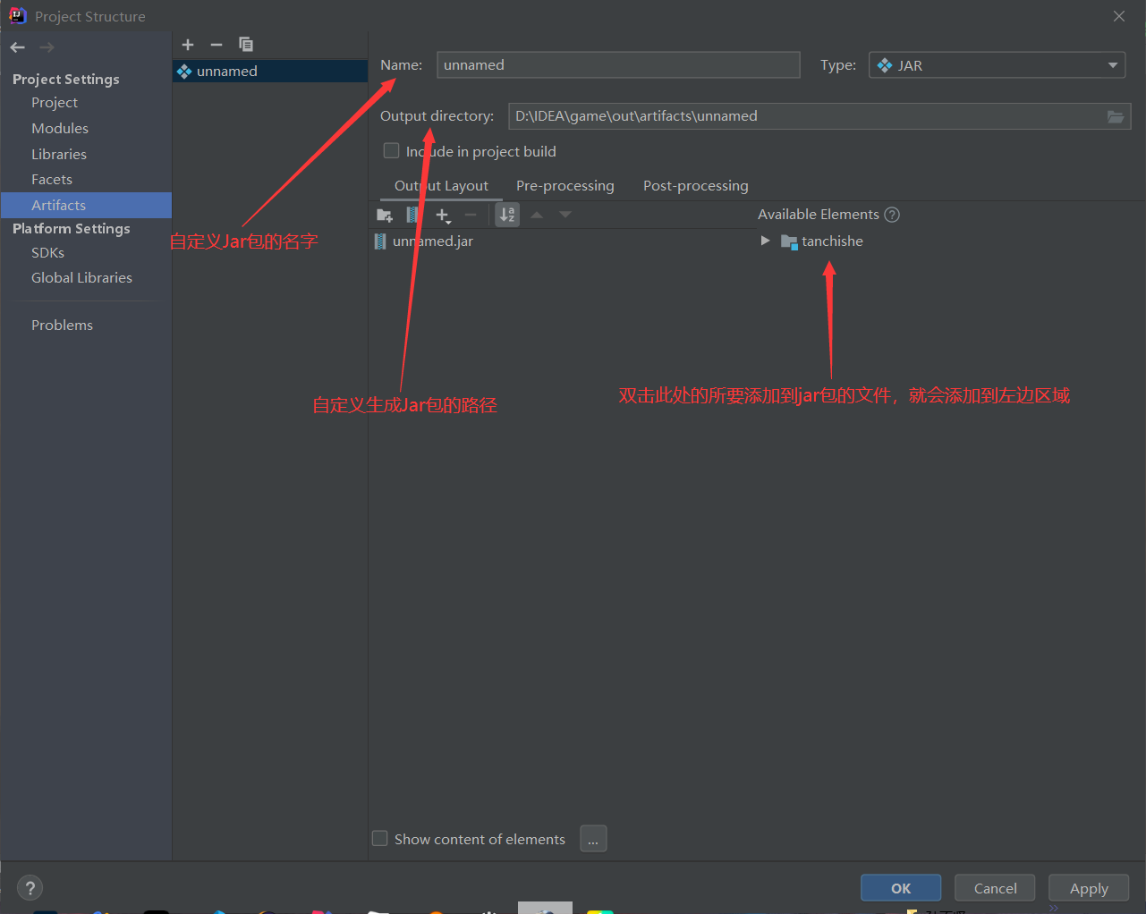Switch to Pre-processing tab
Viewport: 1146px width, 914px height.
[x=565, y=186]
